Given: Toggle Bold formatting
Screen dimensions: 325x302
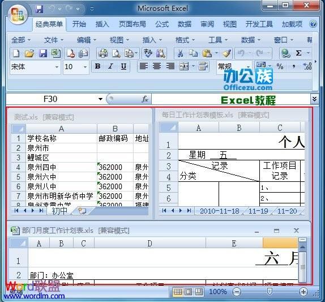Looking at the screenshot, I should [97, 66].
